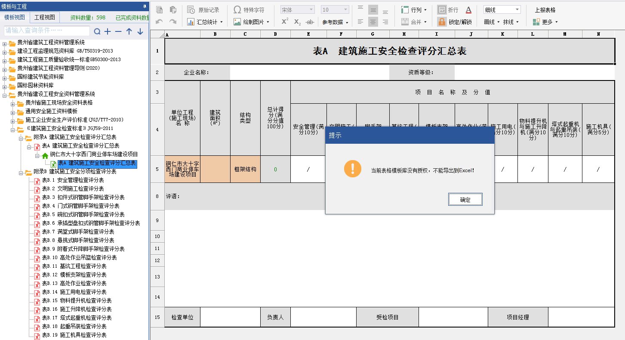The width and height of the screenshot is (625, 340).
Task: Click 上报表格 button
Action: 545,9
